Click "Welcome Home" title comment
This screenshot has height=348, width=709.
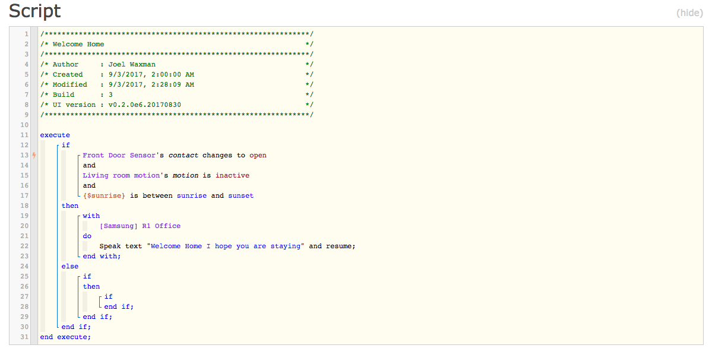[78, 44]
